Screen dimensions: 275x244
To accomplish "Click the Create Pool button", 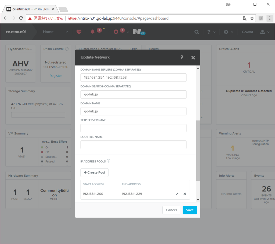I will (x=94, y=172).
